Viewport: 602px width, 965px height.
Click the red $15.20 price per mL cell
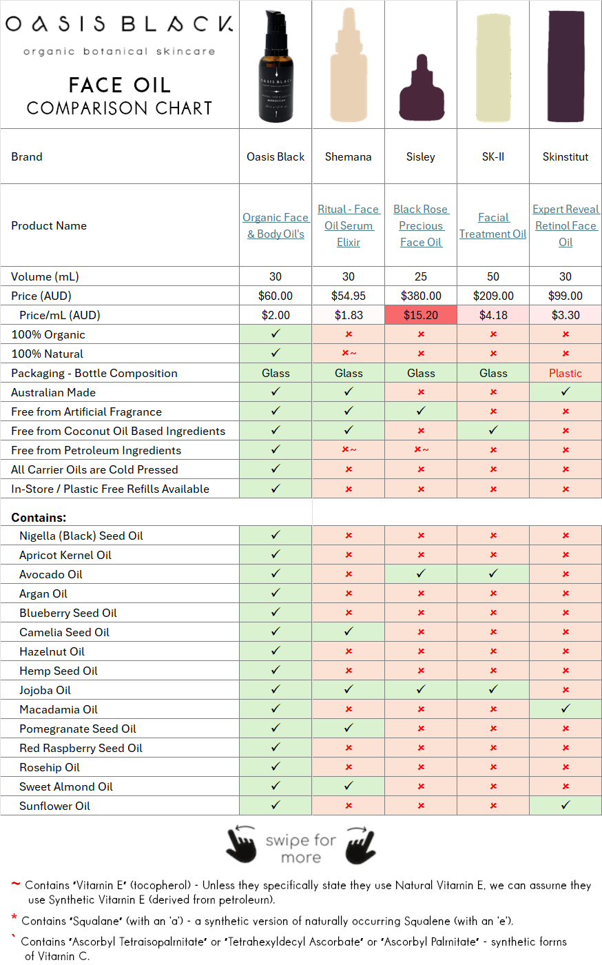point(421,315)
